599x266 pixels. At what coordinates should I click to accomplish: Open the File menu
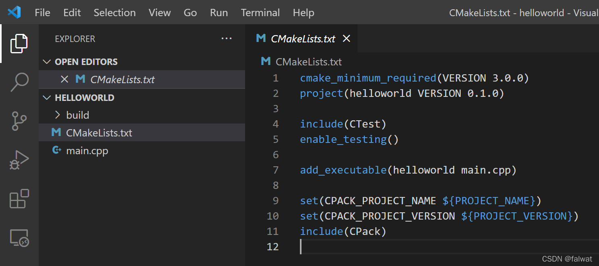click(42, 13)
